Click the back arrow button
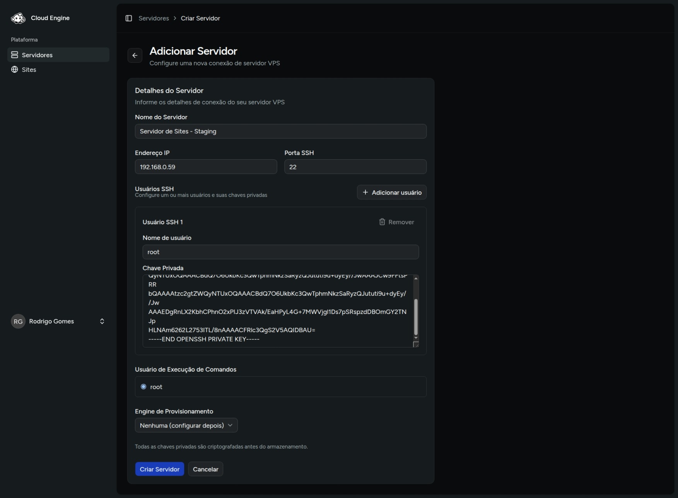The height and width of the screenshot is (498, 678). pos(135,56)
